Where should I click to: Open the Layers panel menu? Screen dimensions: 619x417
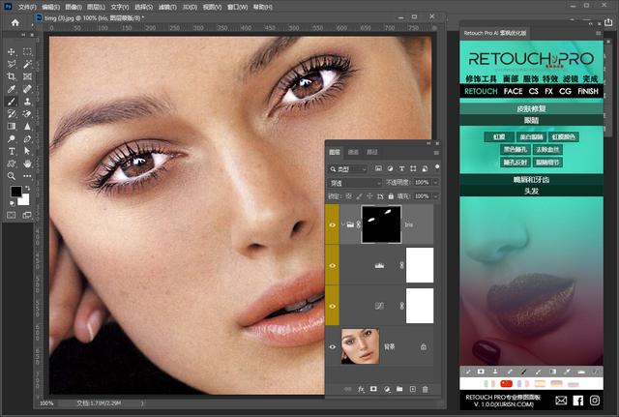(x=436, y=153)
